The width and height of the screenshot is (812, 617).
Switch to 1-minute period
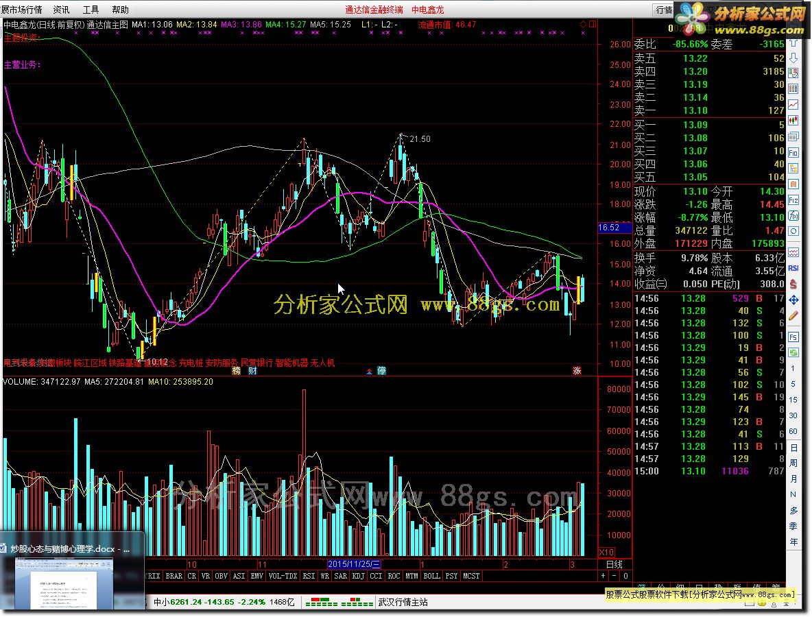793,369
